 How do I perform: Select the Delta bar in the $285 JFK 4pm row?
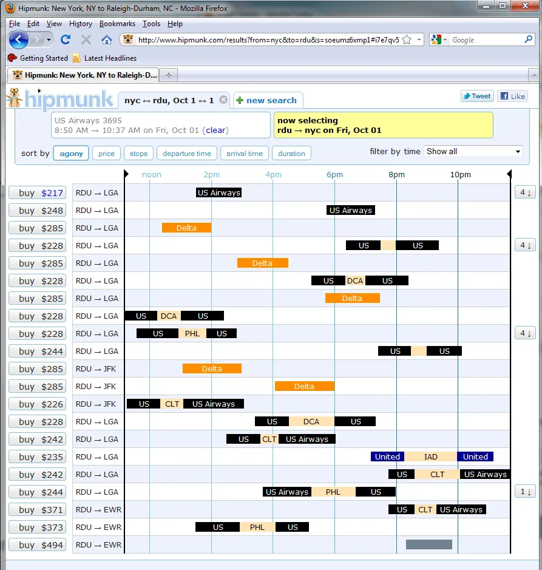tap(304, 386)
